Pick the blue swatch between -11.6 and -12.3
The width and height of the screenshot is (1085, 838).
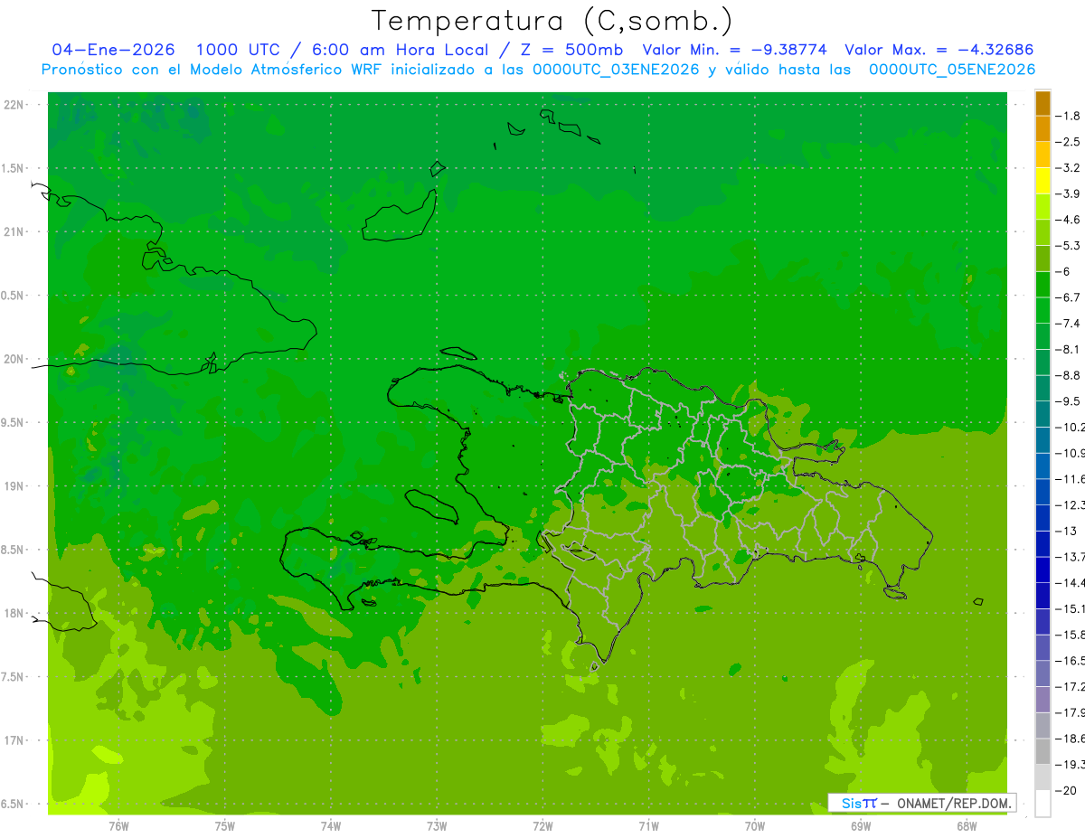click(1043, 492)
